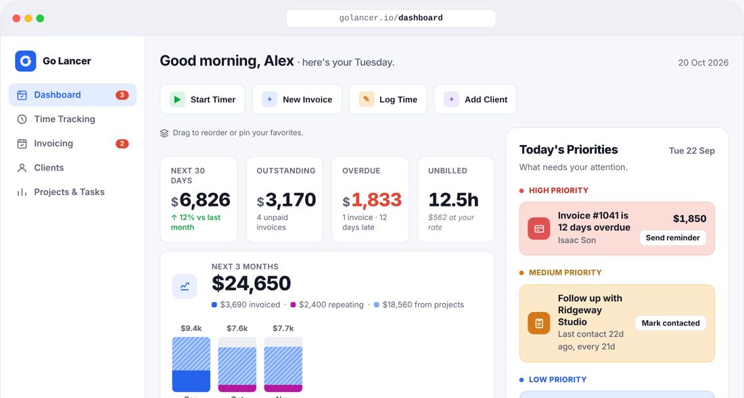Click the stacked layers reorder icon

point(164,133)
